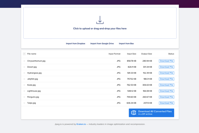The height and width of the screenshot is (133, 199).
Task: Click the JPG format cell for Koala.jpg
Action: pyautogui.click(x=119, y=85)
